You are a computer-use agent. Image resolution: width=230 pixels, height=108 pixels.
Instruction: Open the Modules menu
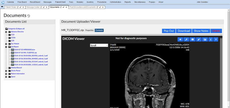click(x=80, y=2)
